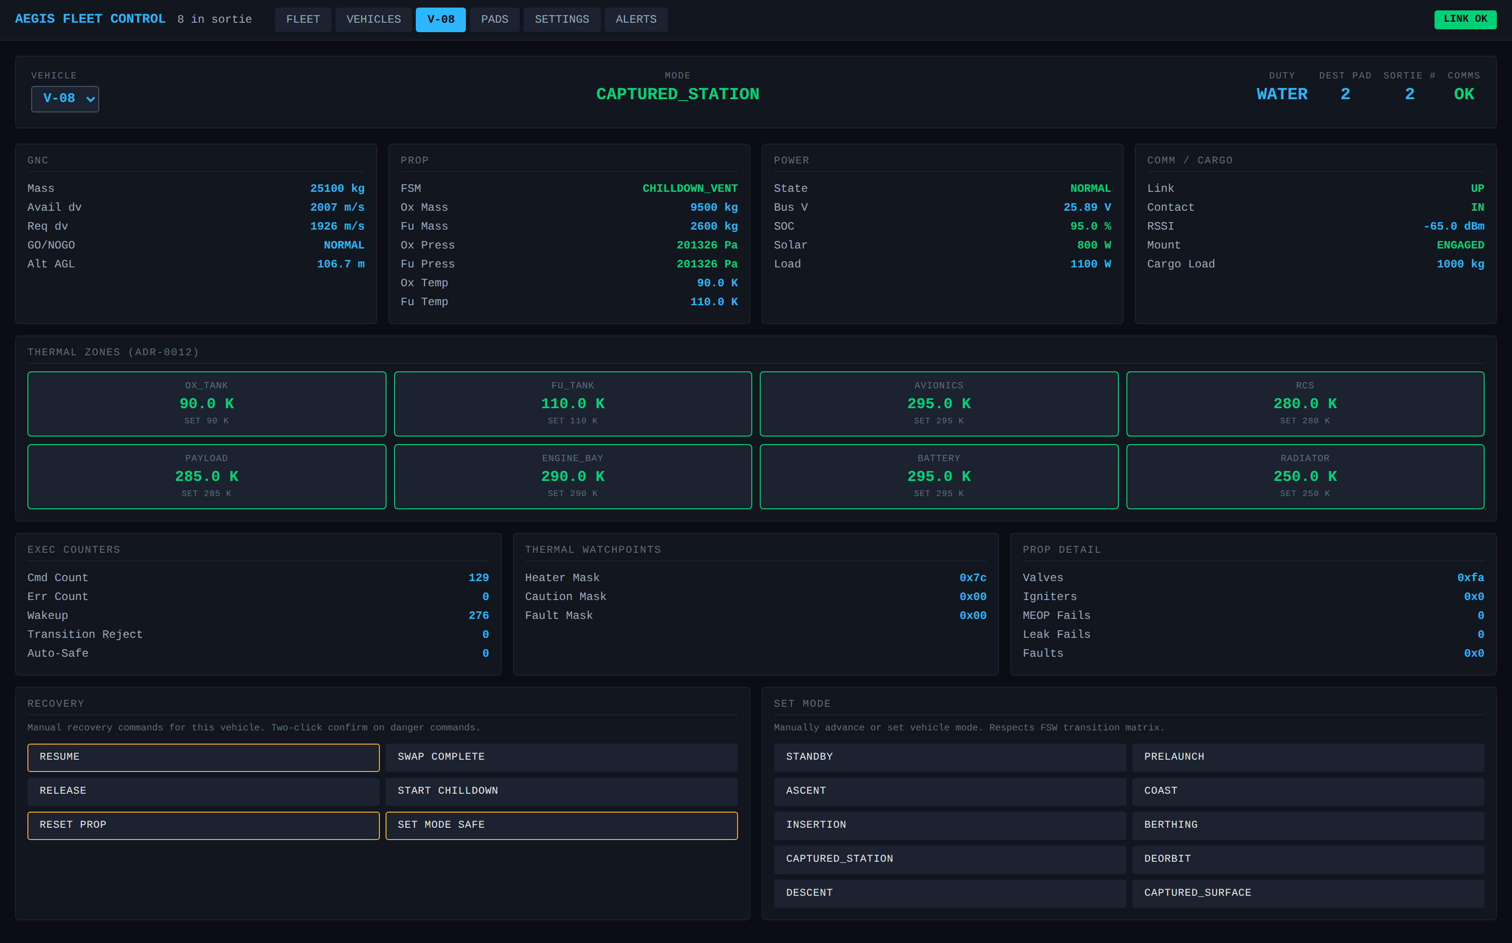The height and width of the screenshot is (943, 1512).
Task: Send the RELEASE command
Action: 203,791
